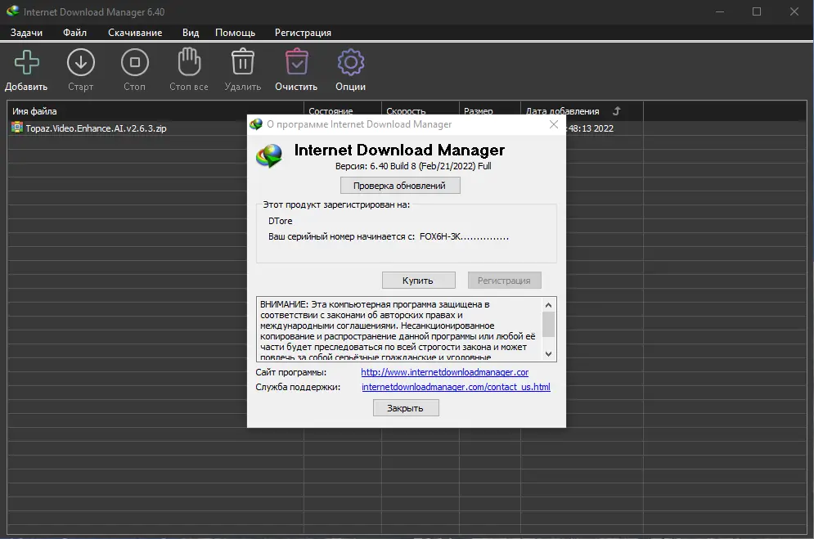Open the internetdownloadmanager.com website link
Viewport: 814px width, 539px height.
(x=445, y=372)
